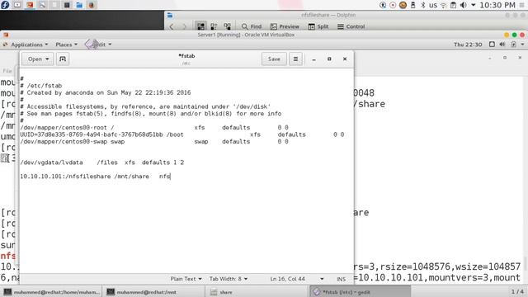Select Dolphin details view mode

point(228,26)
